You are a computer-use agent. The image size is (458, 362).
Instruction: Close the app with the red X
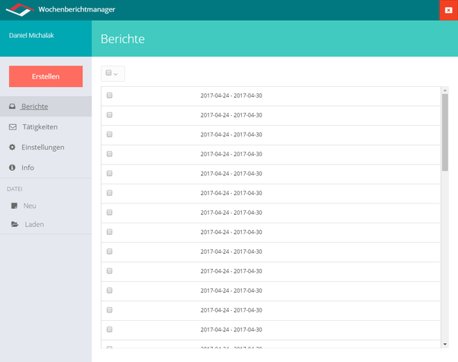449,10
